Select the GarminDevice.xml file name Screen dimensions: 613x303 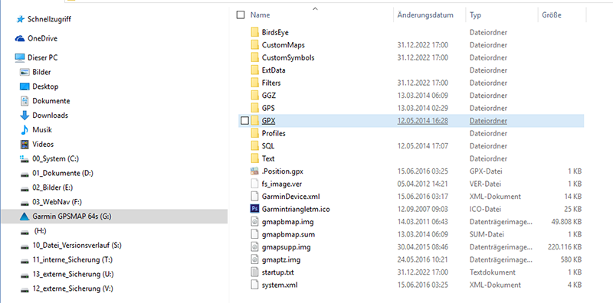click(x=291, y=197)
